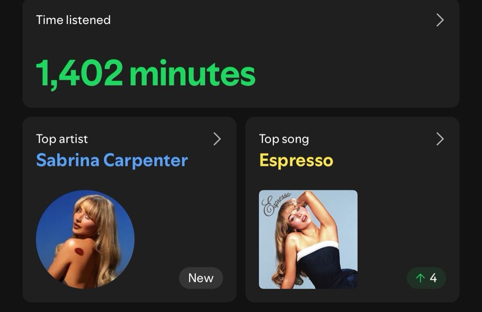Select the Top song label
The width and height of the screenshot is (482, 312).
[284, 139]
